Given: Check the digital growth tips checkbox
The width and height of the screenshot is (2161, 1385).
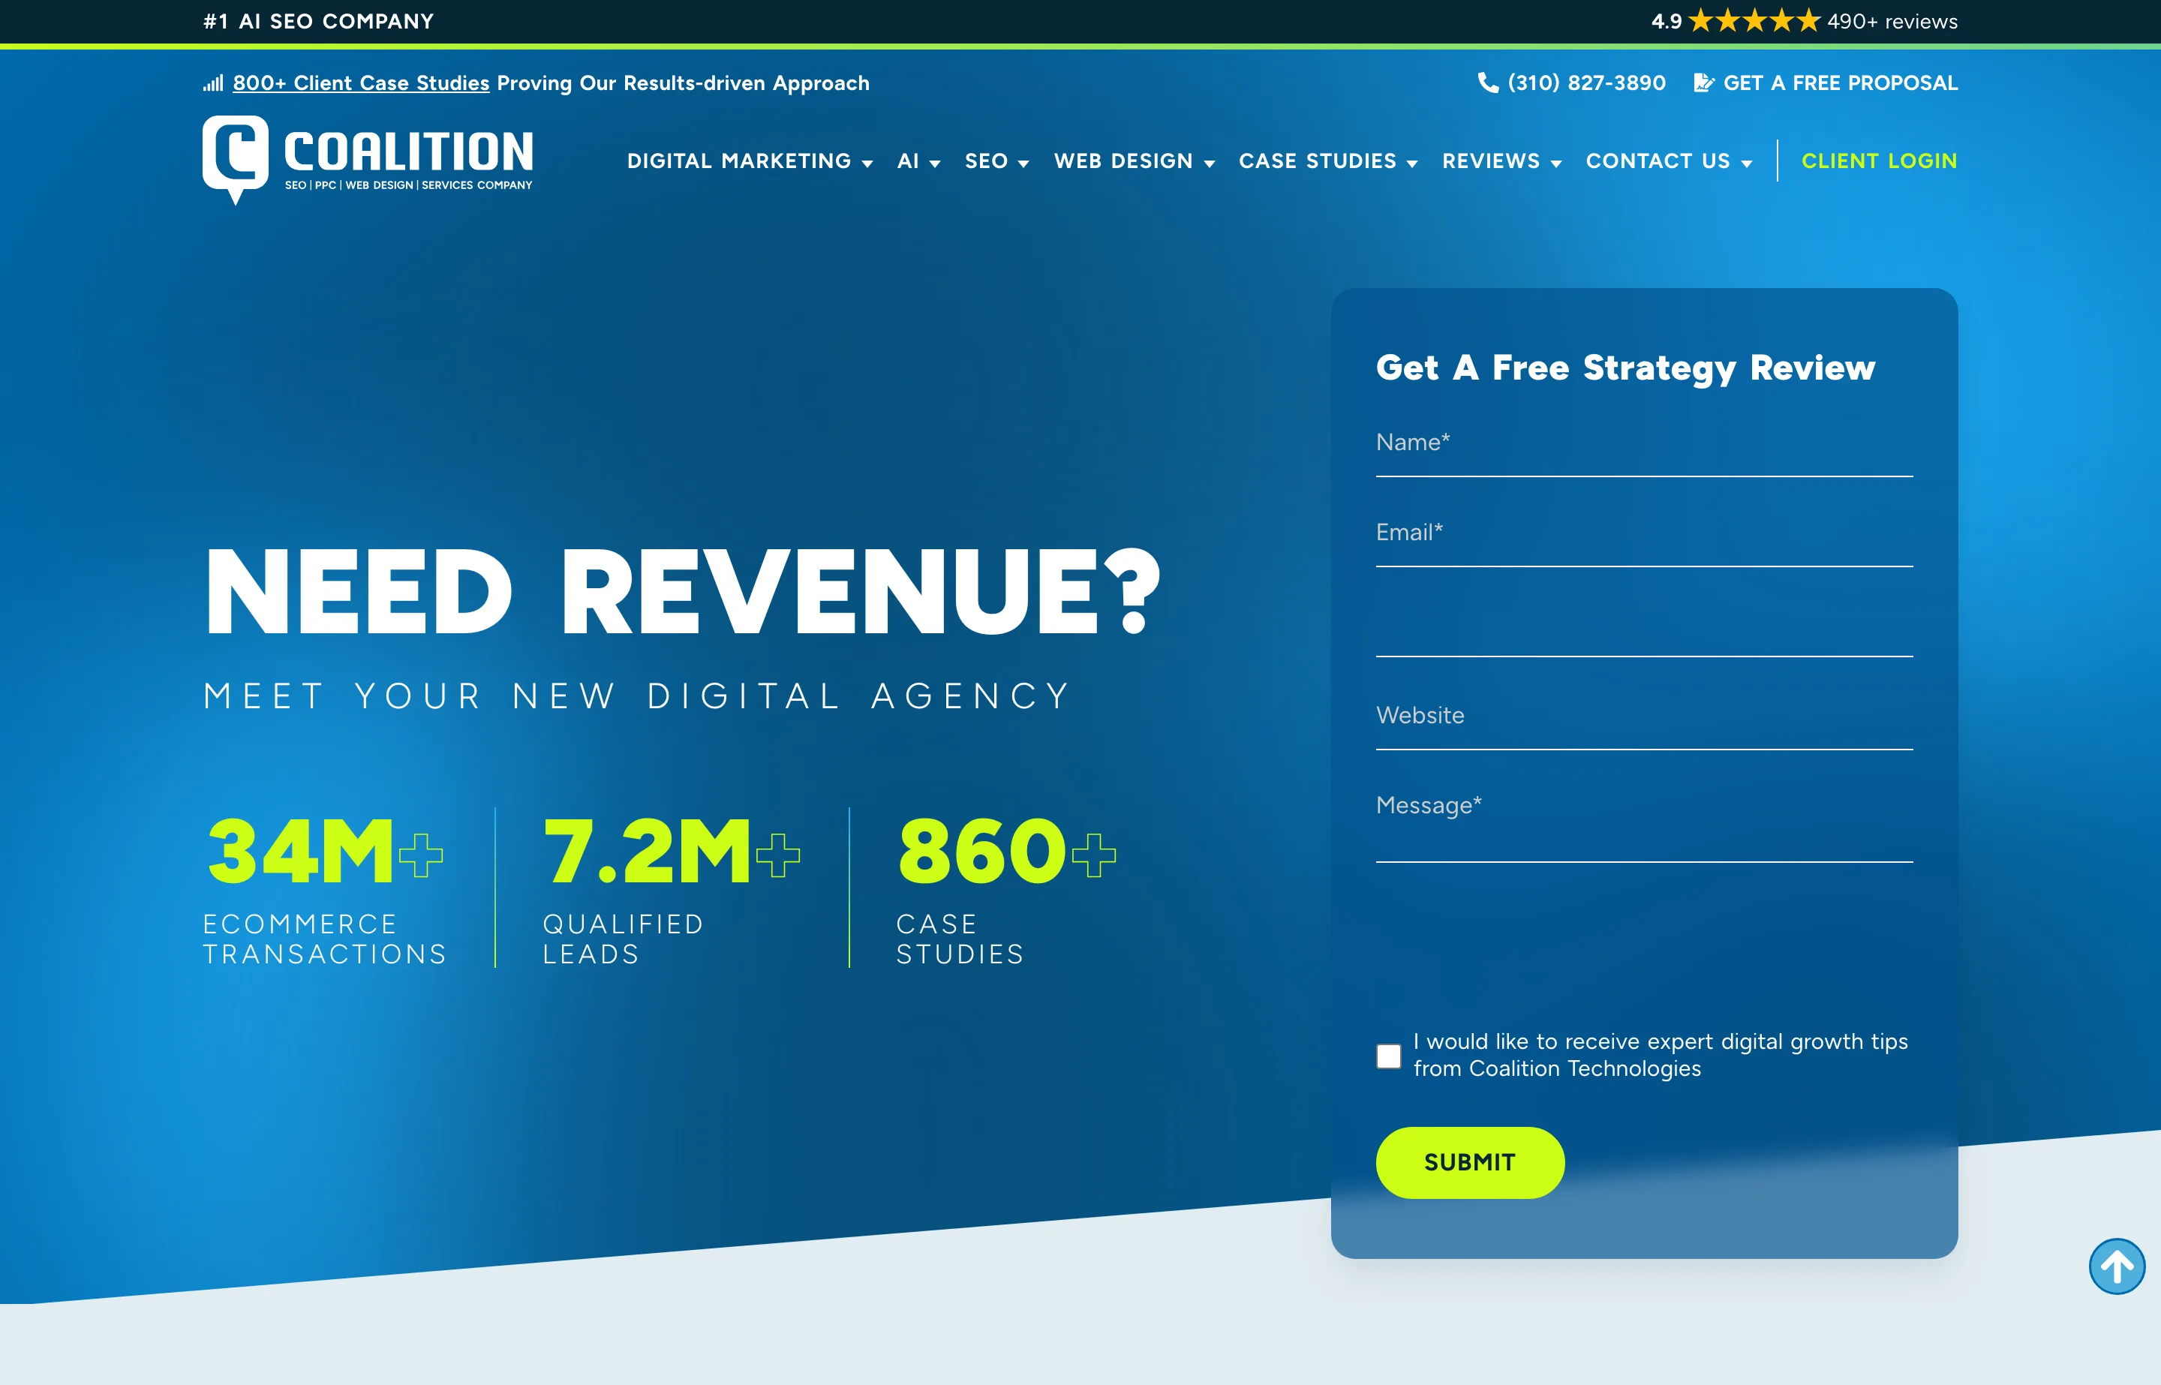Looking at the screenshot, I should (1388, 1056).
